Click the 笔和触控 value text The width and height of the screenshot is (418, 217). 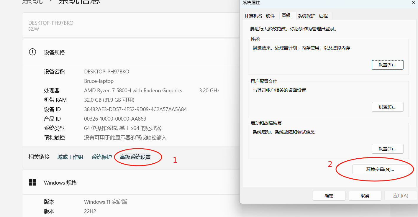point(125,138)
